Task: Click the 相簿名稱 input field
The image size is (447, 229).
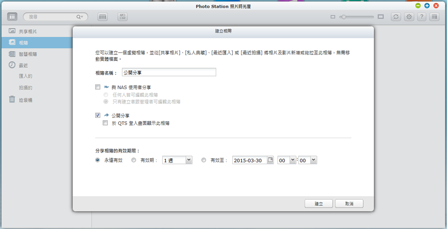Action: click(169, 72)
